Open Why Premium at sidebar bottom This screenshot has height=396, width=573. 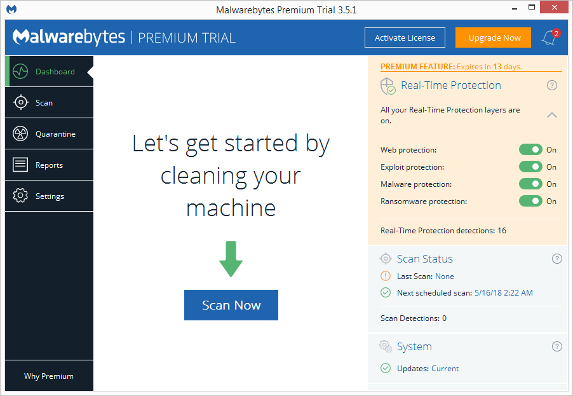click(49, 376)
